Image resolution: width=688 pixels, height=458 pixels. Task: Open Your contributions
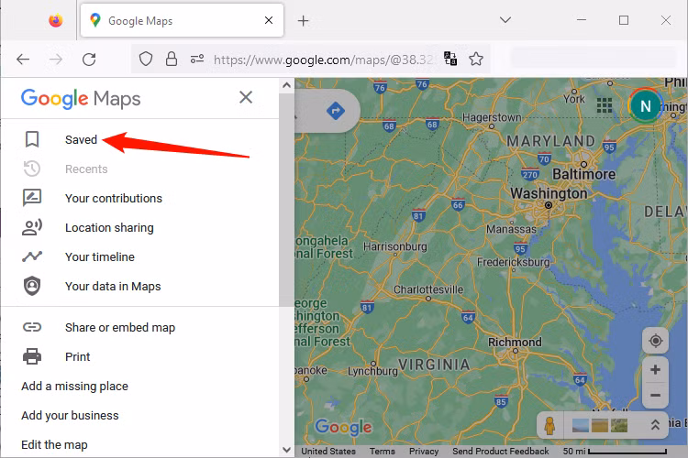pyautogui.click(x=113, y=199)
